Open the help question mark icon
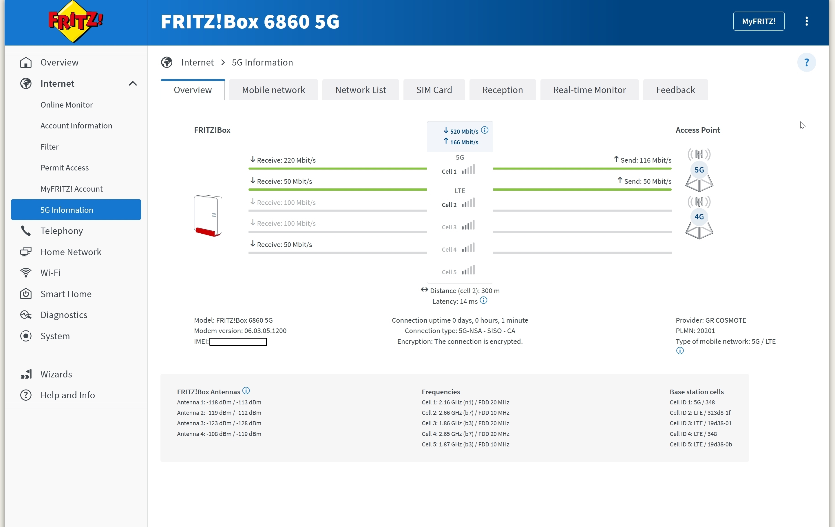The image size is (835, 527). 806,63
